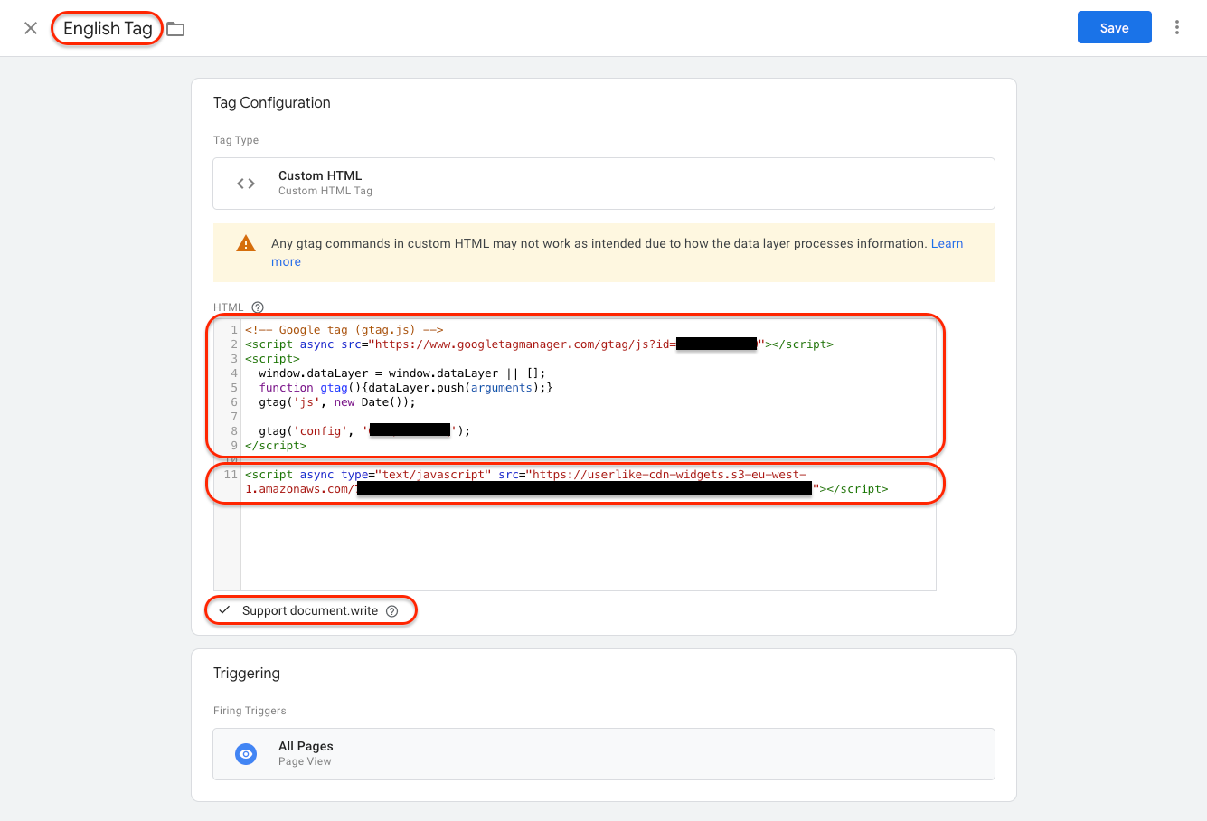
Task: Click the gtag('config' line in the editor
Action: 364,431
